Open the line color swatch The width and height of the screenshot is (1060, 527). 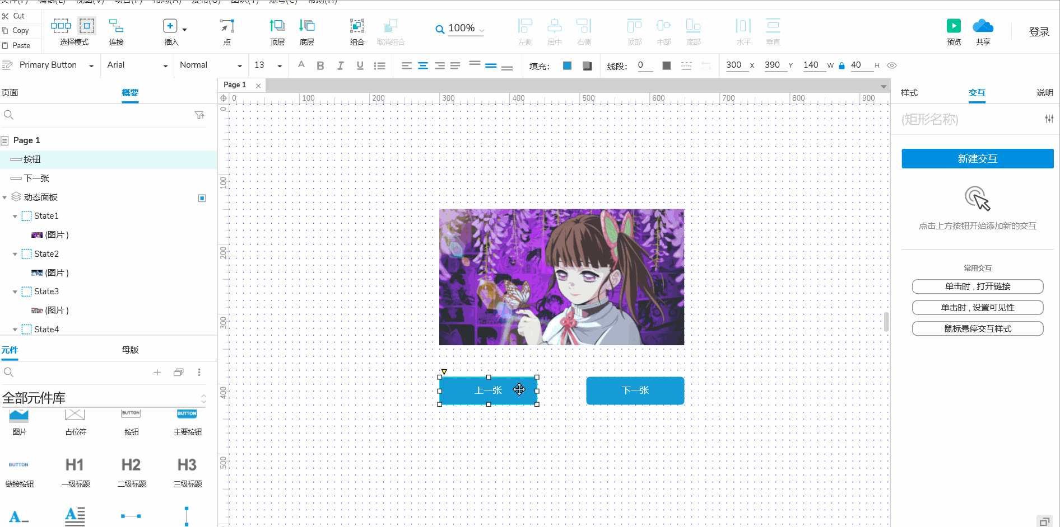click(x=667, y=66)
